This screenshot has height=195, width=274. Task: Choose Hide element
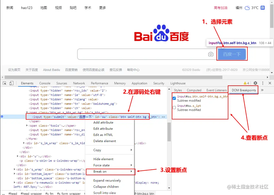coord(103,159)
